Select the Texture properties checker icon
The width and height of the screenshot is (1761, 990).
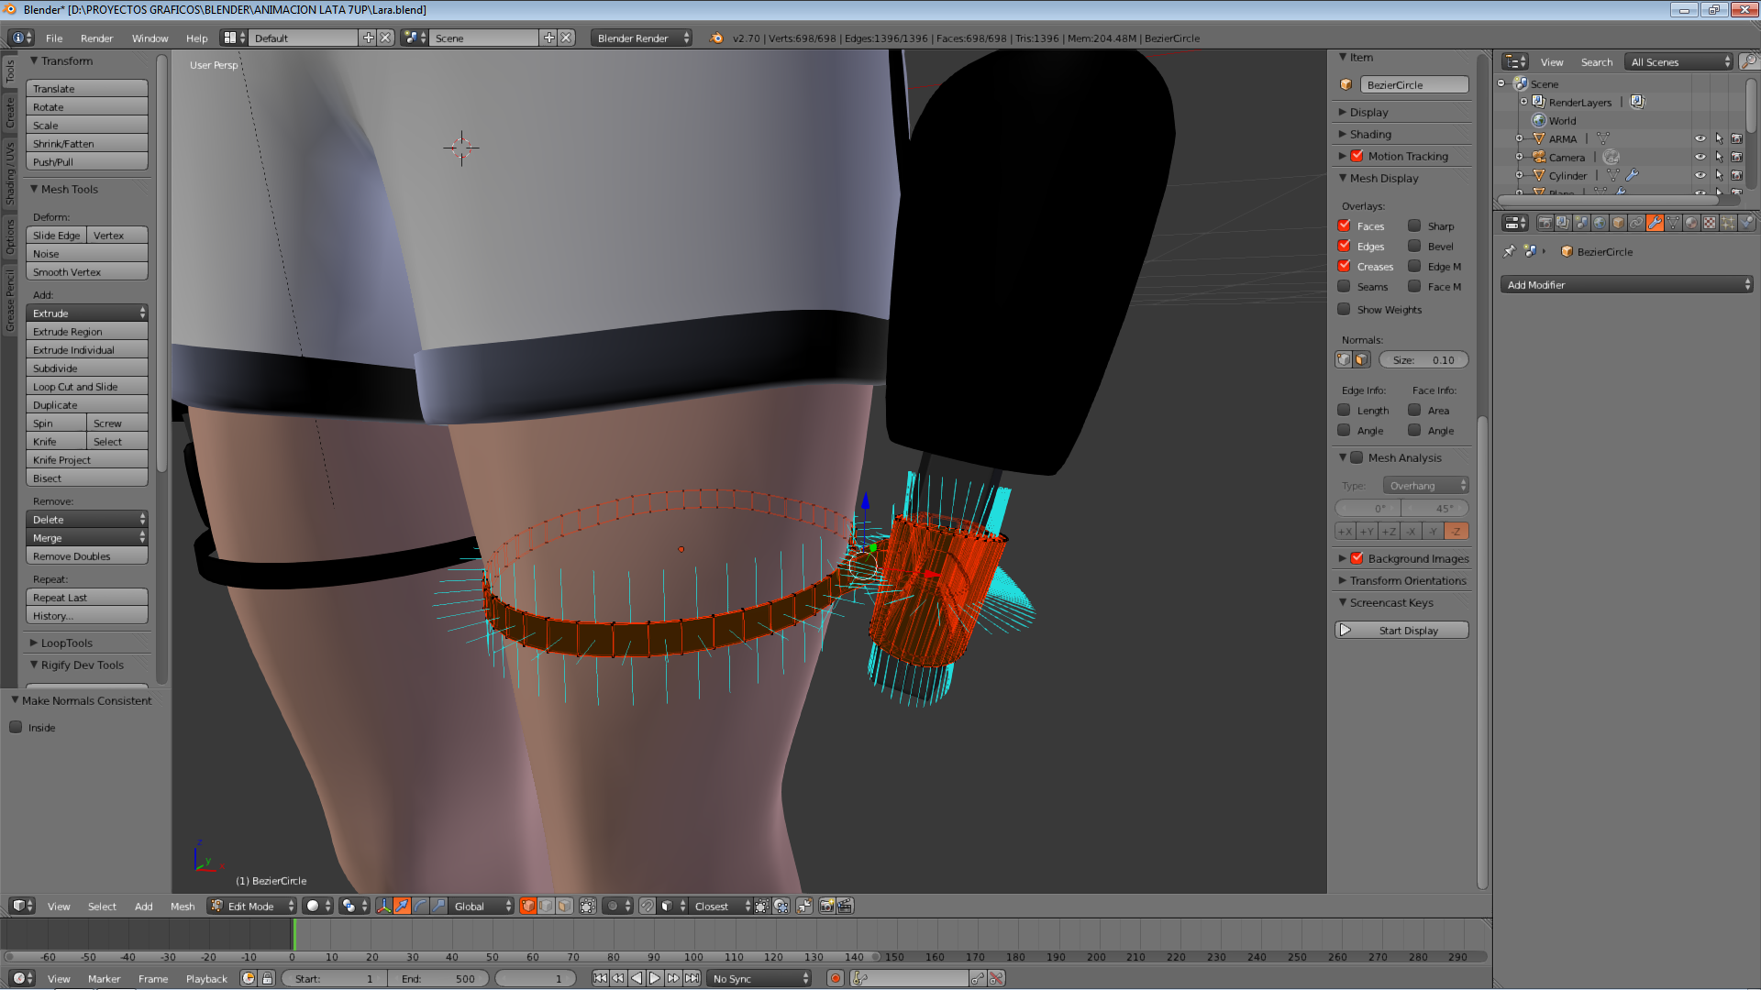(x=1710, y=223)
